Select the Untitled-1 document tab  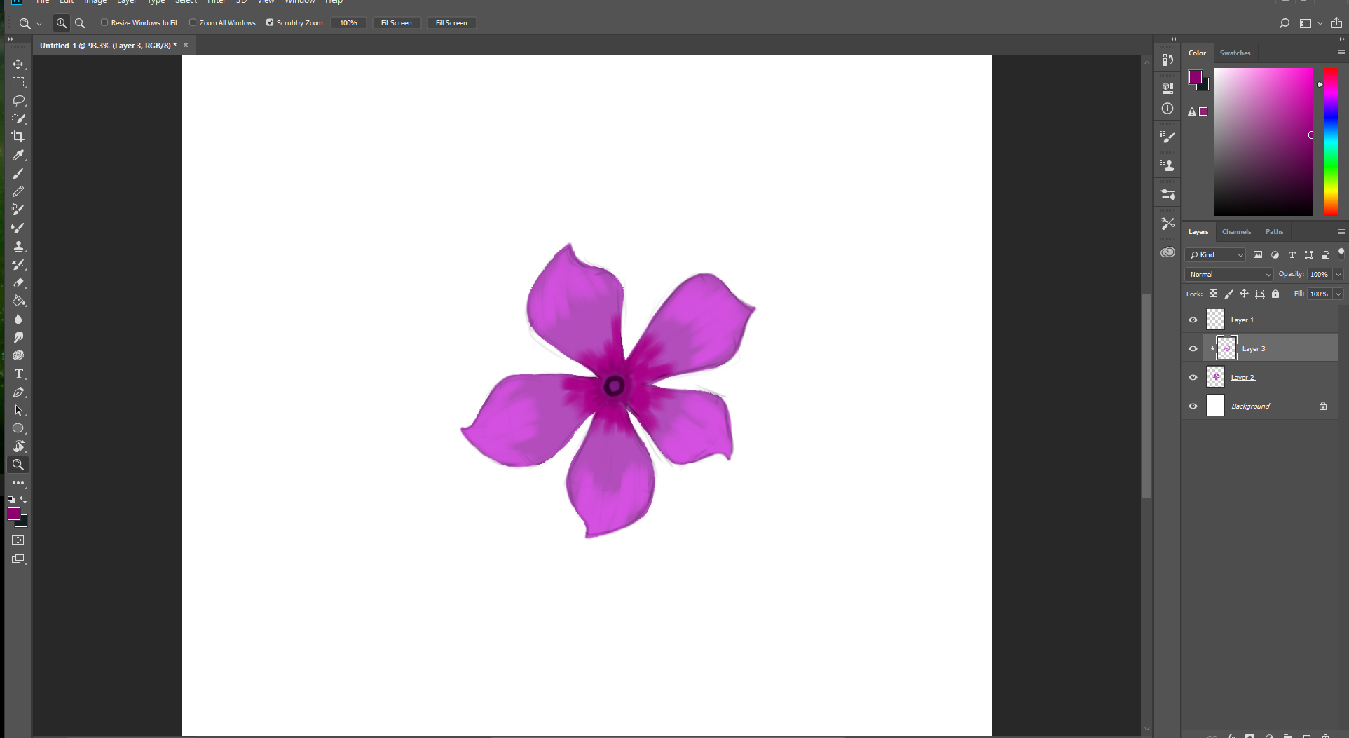(108, 45)
